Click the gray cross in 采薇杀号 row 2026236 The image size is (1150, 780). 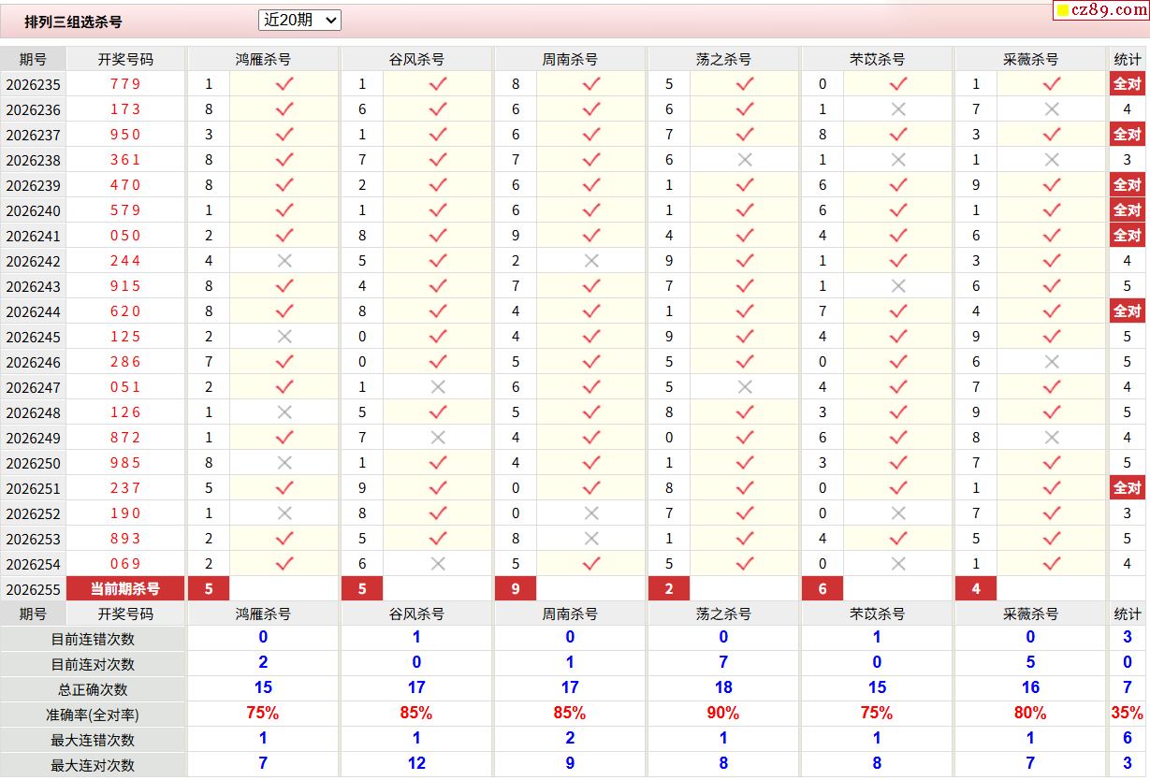(x=1052, y=109)
